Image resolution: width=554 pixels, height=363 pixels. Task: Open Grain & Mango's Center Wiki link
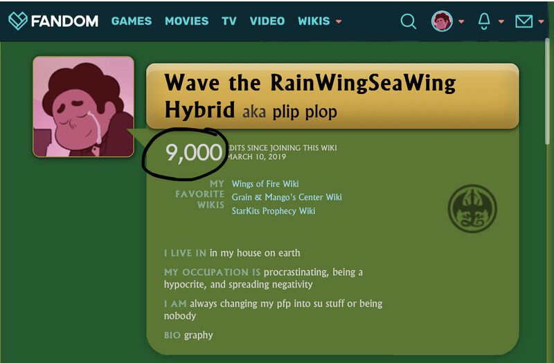coord(287,197)
